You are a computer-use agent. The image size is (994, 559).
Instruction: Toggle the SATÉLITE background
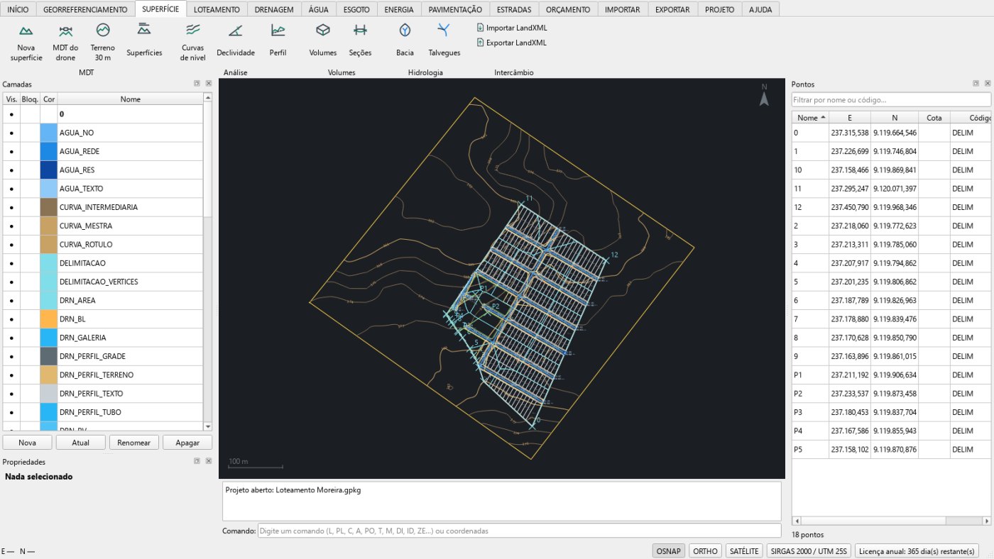point(743,550)
